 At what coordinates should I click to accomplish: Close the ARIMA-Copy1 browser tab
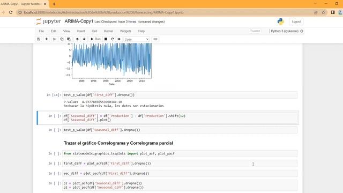point(45,4)
